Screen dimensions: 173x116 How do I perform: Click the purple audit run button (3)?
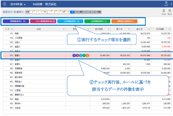(x=16, y=21)
